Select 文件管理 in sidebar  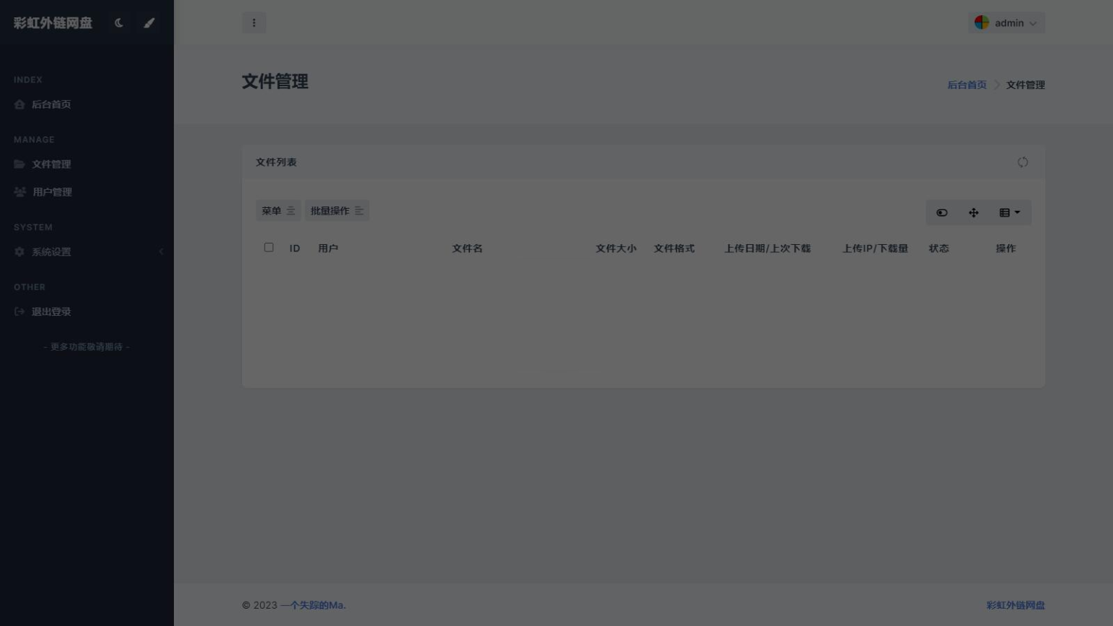pyautogui.click(x=51, y=164)
